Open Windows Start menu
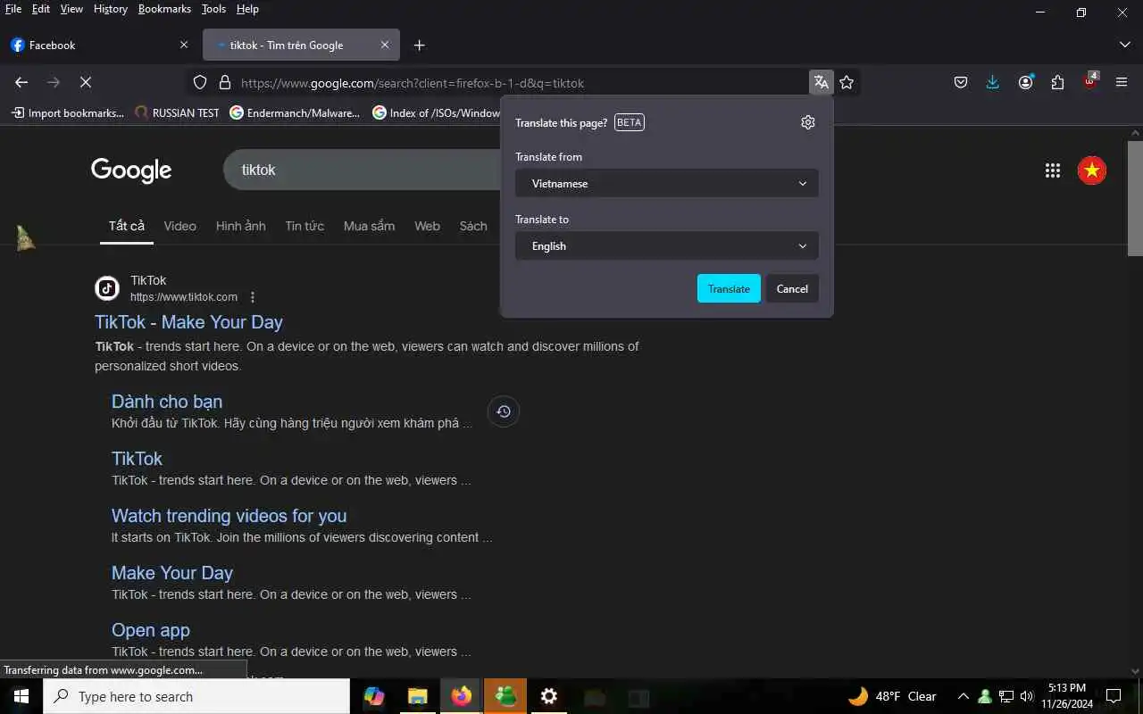The image size is (1143, 714). 21,696
